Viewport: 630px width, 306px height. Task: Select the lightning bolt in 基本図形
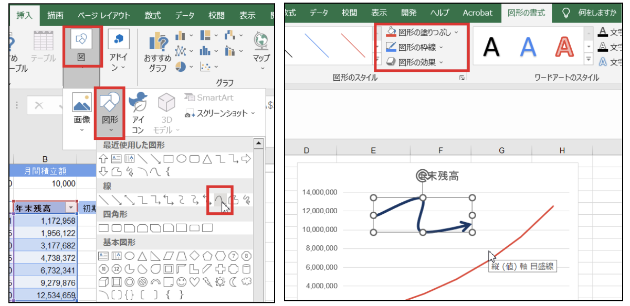pyautogui.click(x=207, y=282)
